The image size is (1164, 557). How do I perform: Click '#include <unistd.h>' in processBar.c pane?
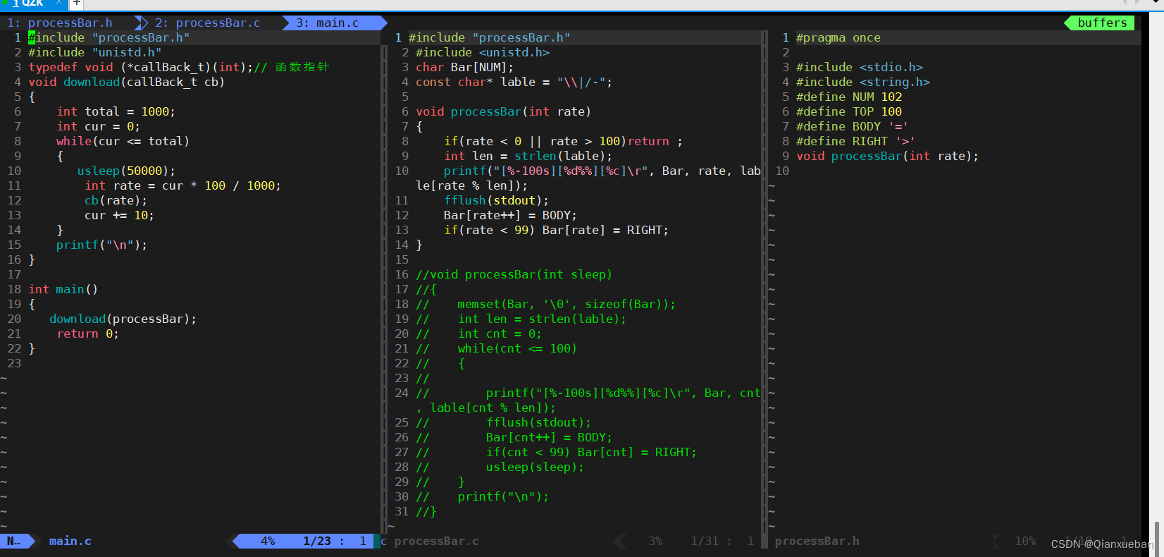pos(483,52)
